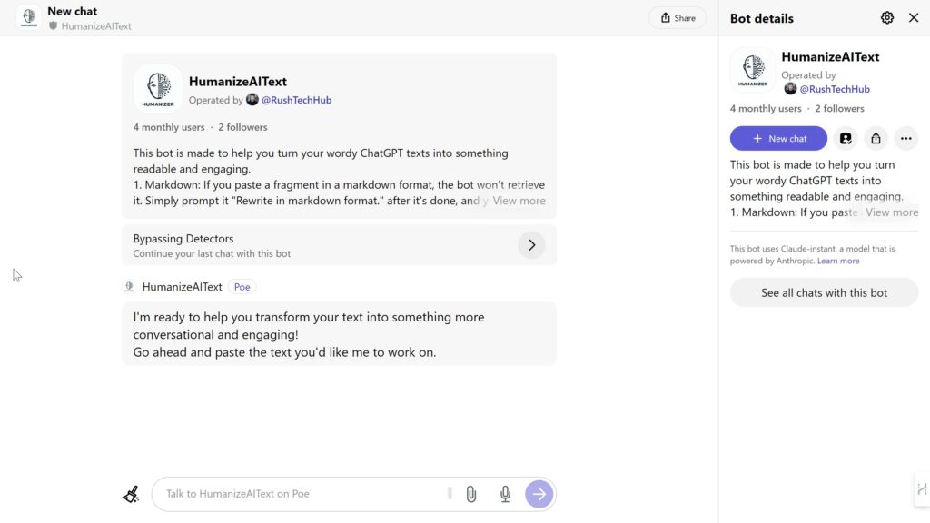Image resolution: width=930 pixels, height=523 pixels.
Task: Continue the Bypassing Detectors last chat
Action: [x=340, y=245]
